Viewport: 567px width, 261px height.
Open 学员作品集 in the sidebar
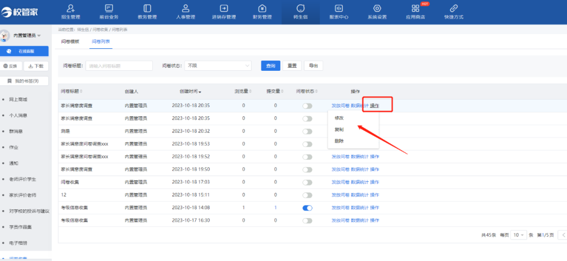[20, 227]
